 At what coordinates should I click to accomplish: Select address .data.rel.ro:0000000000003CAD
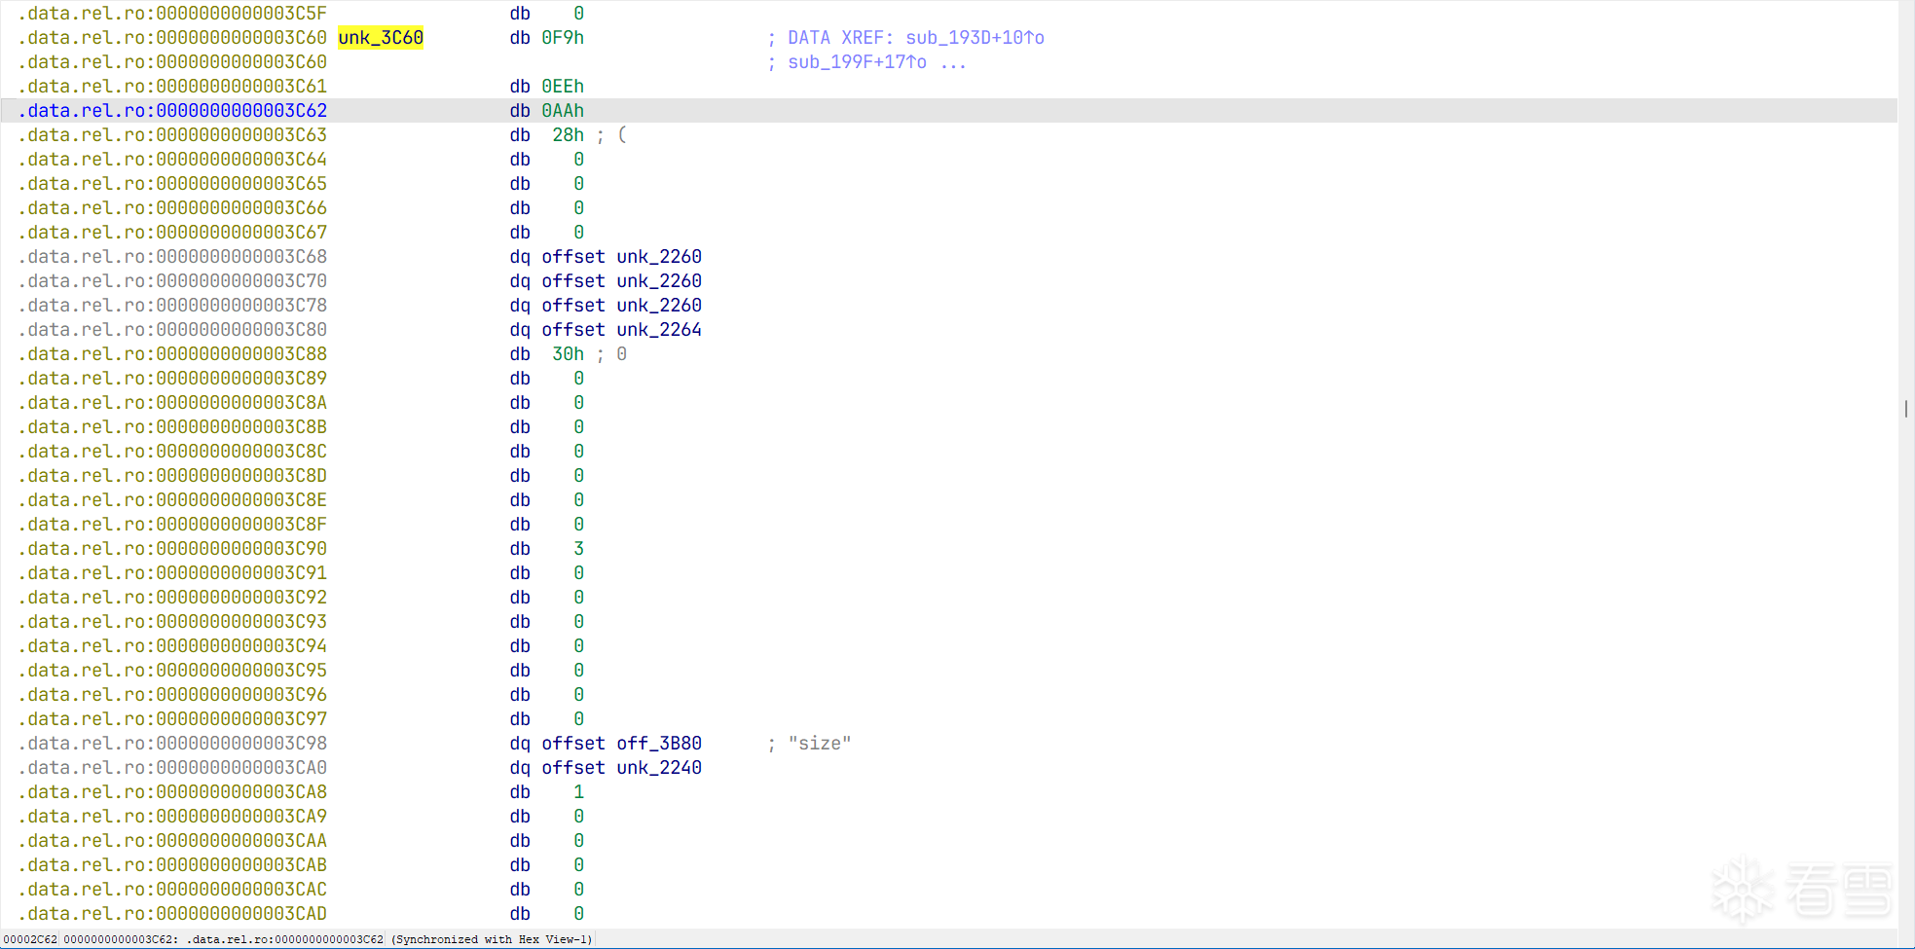pyautogui.click(x=173, y=914)
